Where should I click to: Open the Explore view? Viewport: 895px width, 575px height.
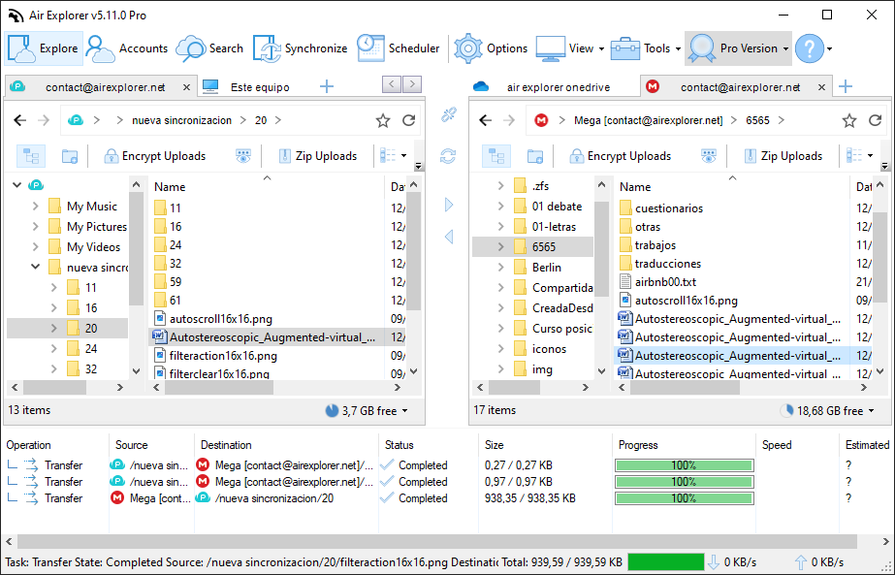pyautogui.click(x=44, y=48)
